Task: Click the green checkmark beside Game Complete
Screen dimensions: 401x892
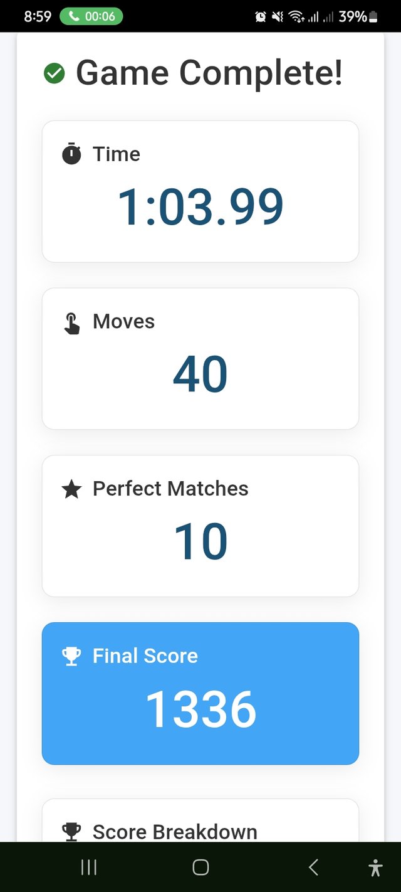Action: click(55, 74)
